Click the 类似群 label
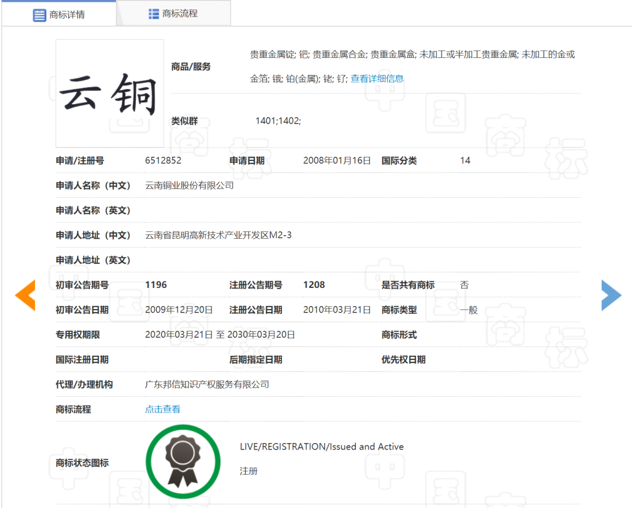This screenshot has height=508, width=632. tap(184, 121)
